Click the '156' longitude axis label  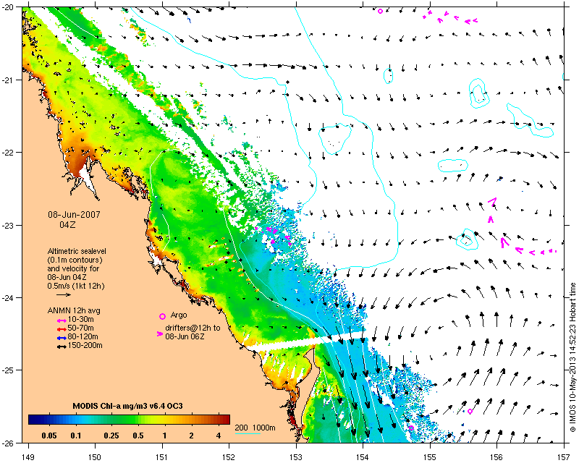(x=496, y=457)
